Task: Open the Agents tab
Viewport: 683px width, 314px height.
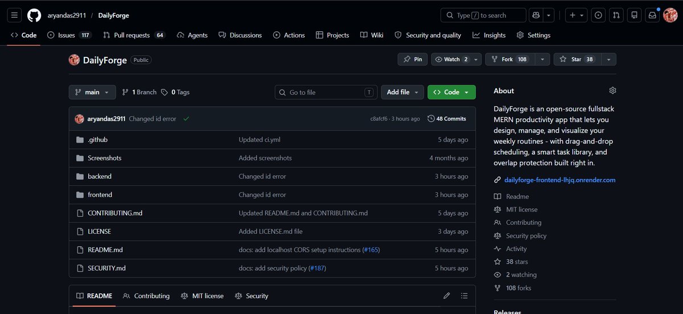Action: (192, 35)
